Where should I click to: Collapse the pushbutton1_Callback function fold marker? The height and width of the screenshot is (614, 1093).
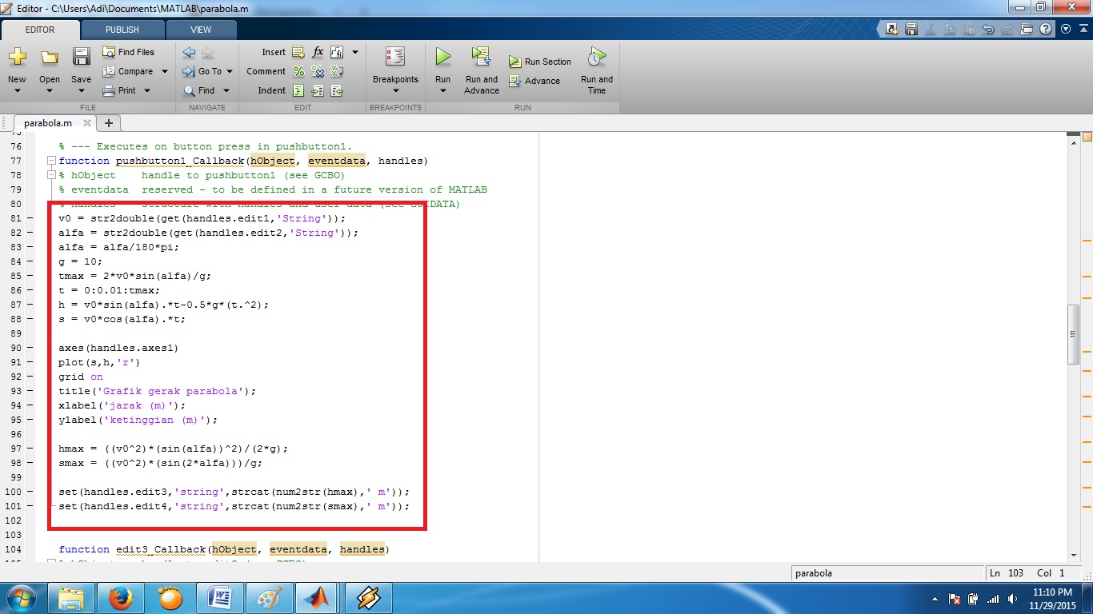(x=51, y=161)
